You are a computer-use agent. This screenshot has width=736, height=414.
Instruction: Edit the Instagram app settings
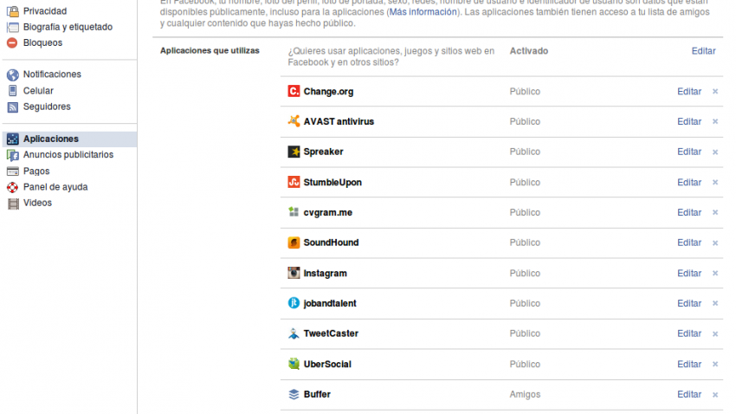[689, 274]
